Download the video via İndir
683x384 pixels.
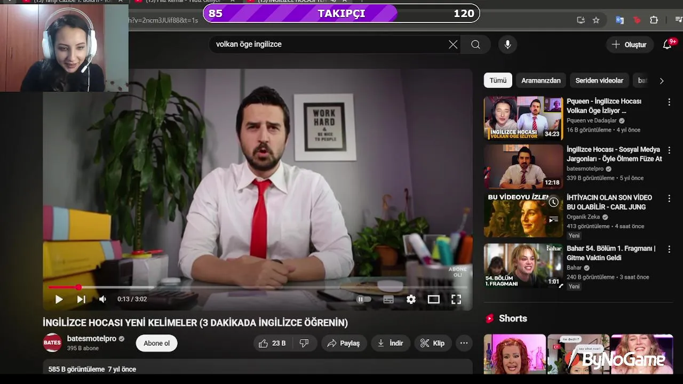pos(391,343)
